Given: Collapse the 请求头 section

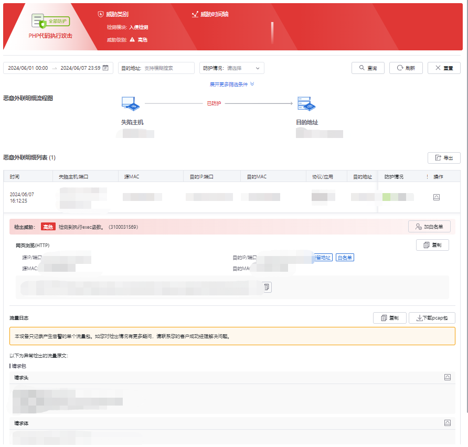Looking at the screenshot, I should [448, 377].
